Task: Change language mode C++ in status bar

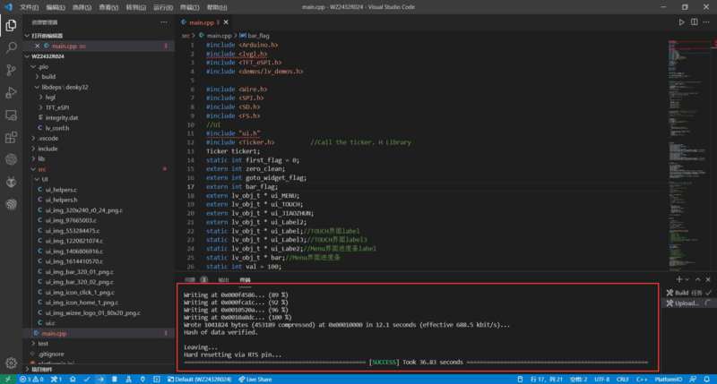Action: tap(642, 379)
